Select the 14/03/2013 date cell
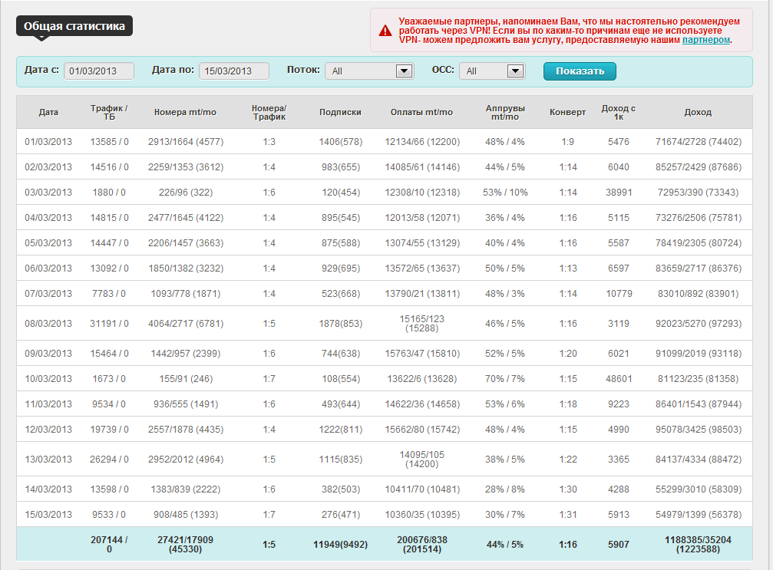The height and width of the screenshot is (570, 773). [48, 489]
